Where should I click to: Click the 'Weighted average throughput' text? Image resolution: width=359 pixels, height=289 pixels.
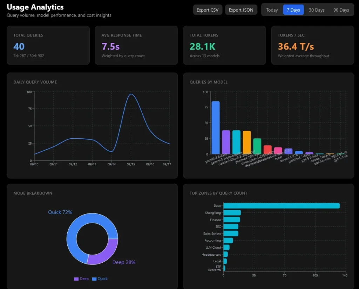pyautogui.click(x=303, y=56)
